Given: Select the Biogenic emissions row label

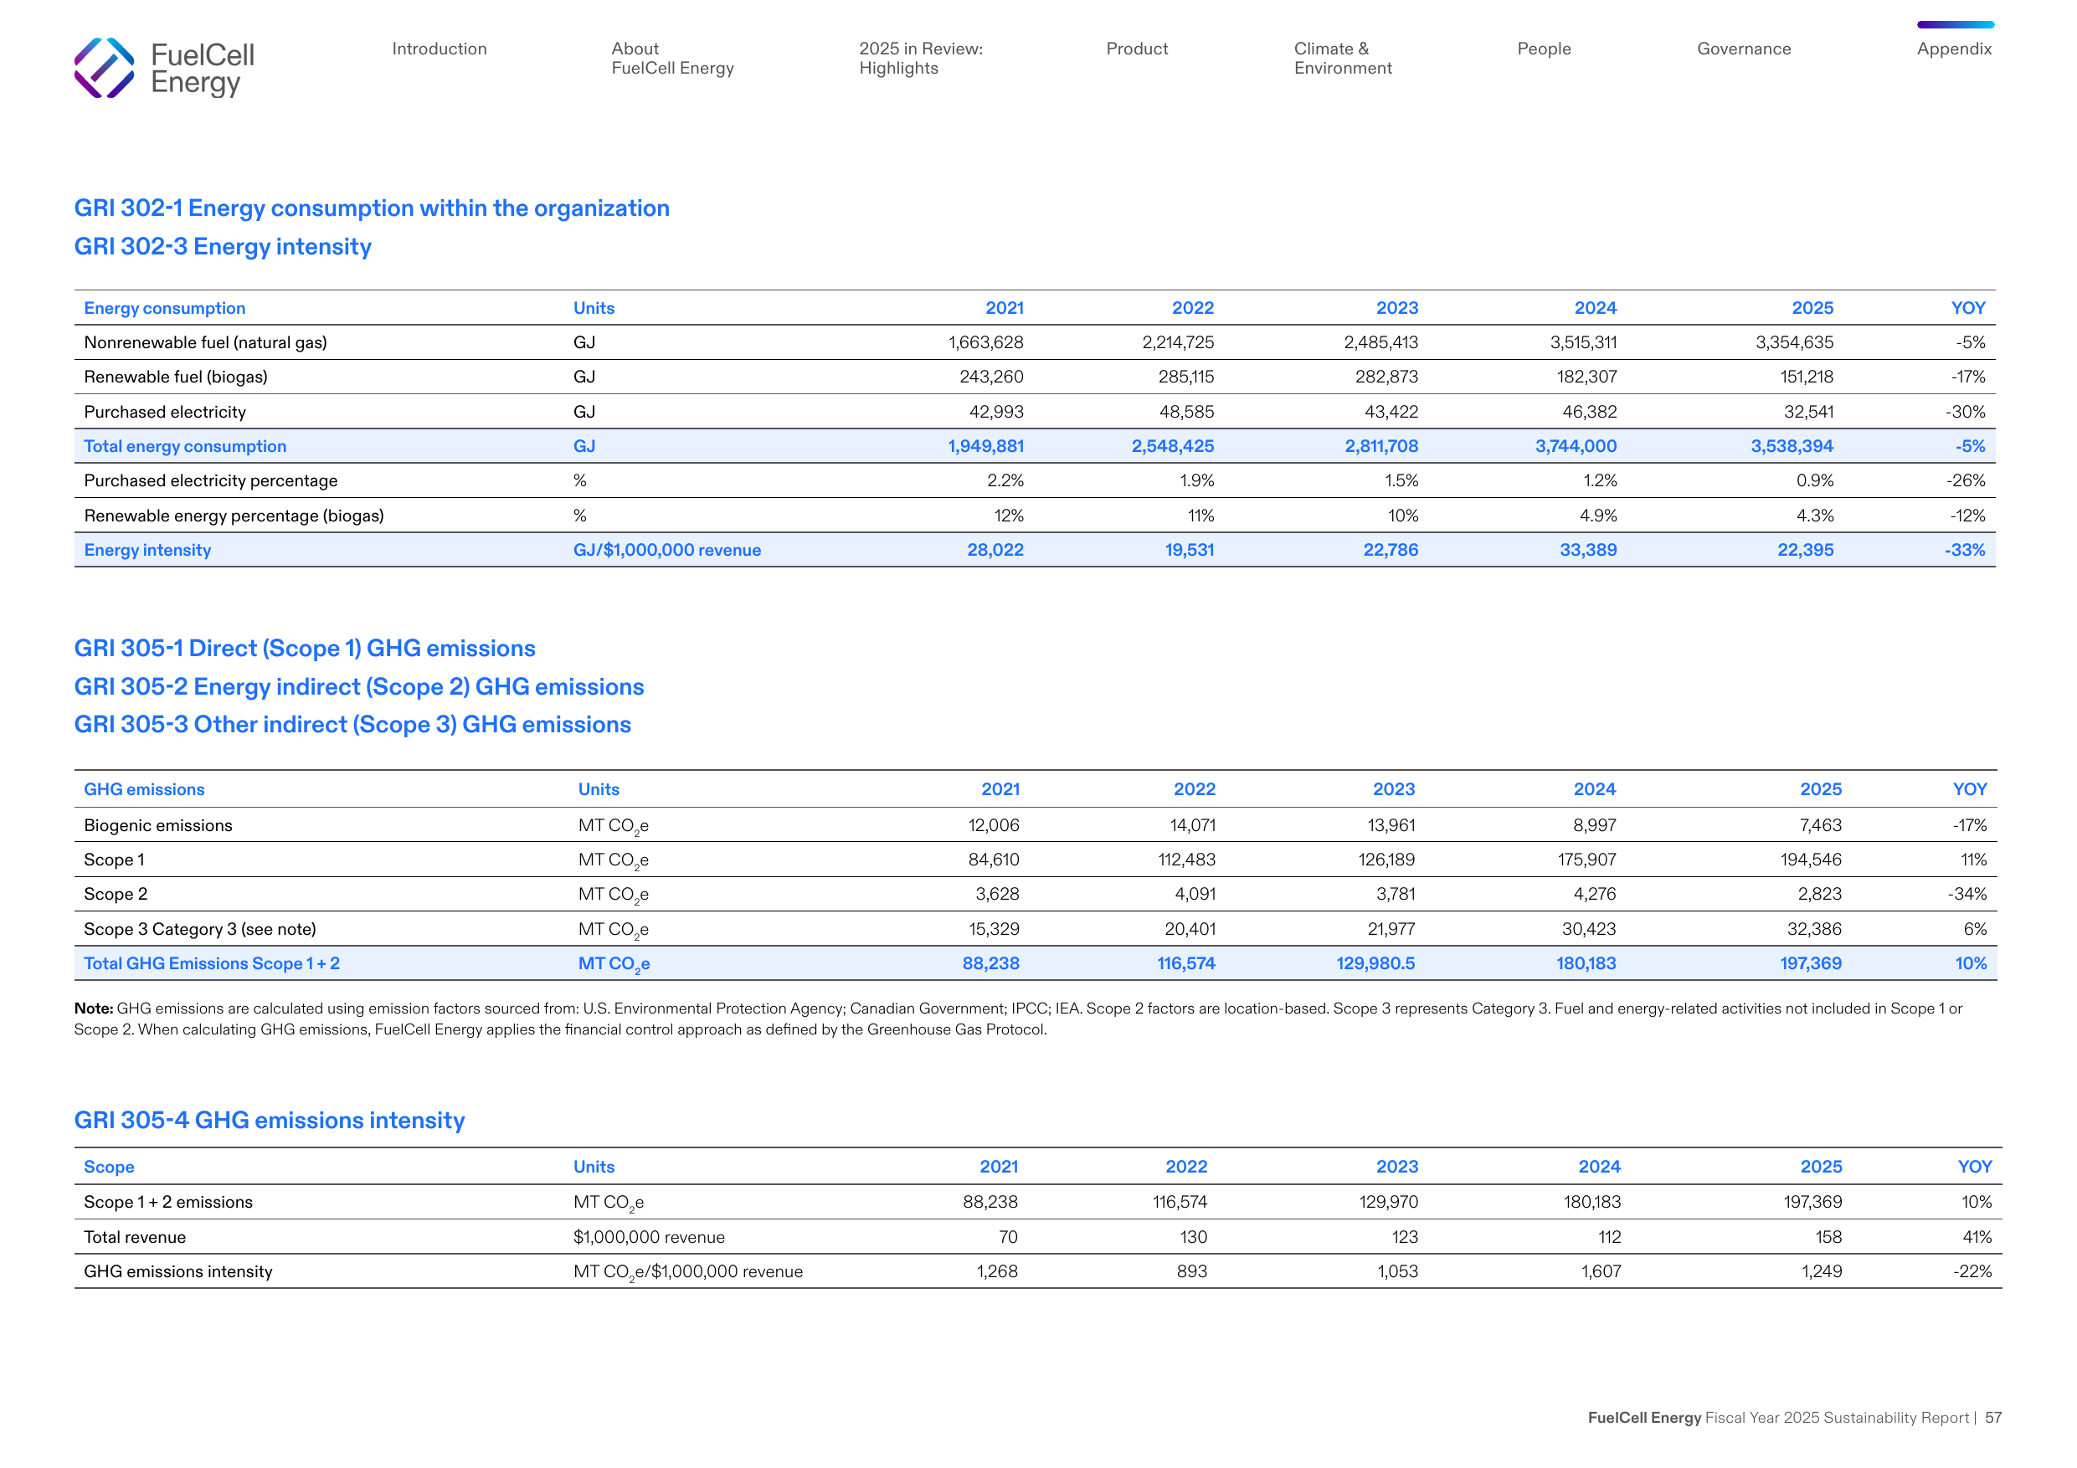Looking at the screenshot, I should [158, 826].
